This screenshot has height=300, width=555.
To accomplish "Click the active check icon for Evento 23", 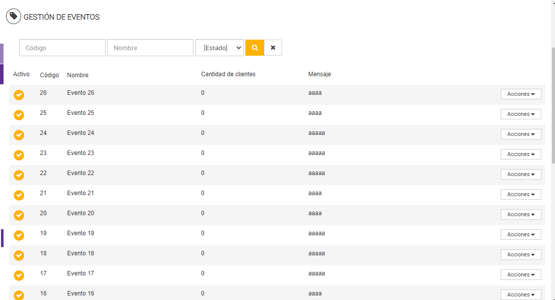I will [19, 155].
